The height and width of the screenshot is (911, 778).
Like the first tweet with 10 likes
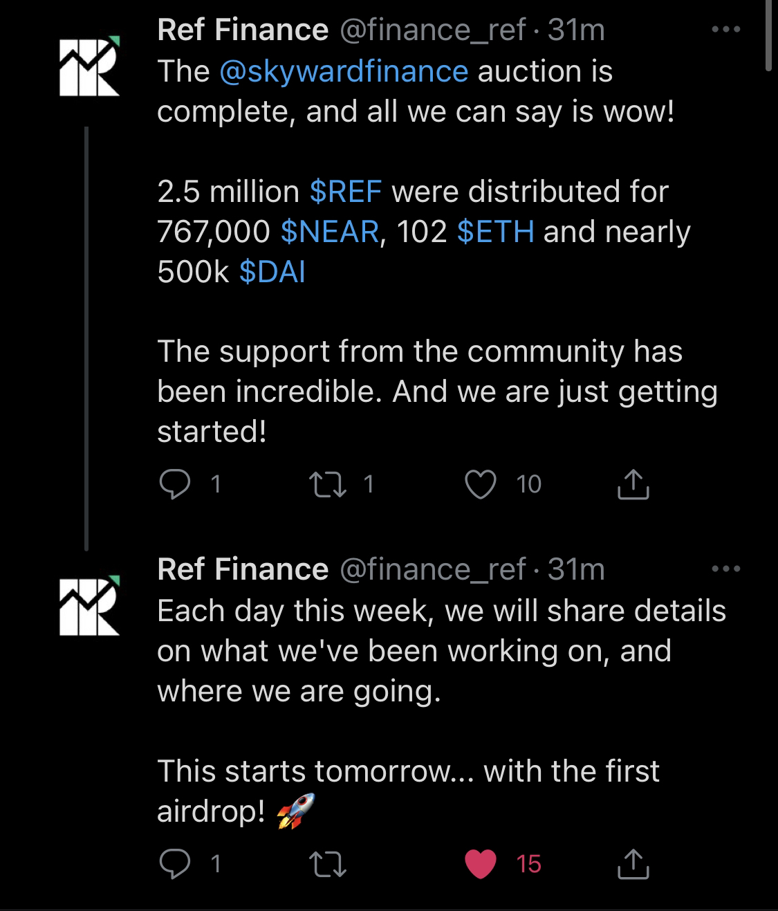click(480, 484)
